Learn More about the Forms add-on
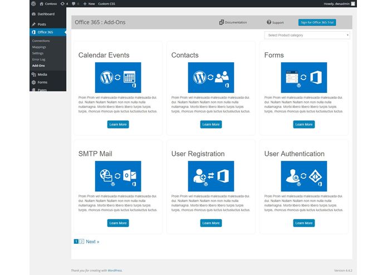The height and width of the screenshot is (275, 387). coord(304,124)
